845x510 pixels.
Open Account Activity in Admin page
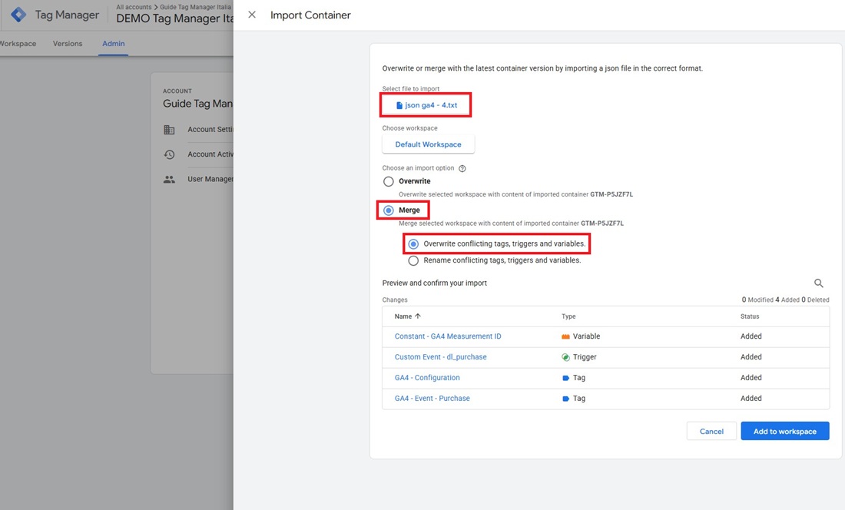point(210,154)
